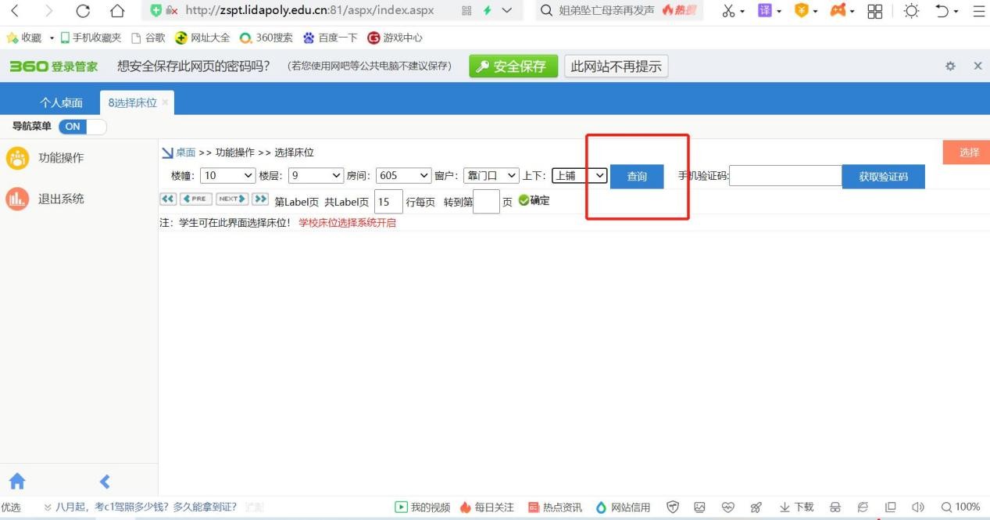
Task: Click the 获取验证码 button
Action: point(883,177)
